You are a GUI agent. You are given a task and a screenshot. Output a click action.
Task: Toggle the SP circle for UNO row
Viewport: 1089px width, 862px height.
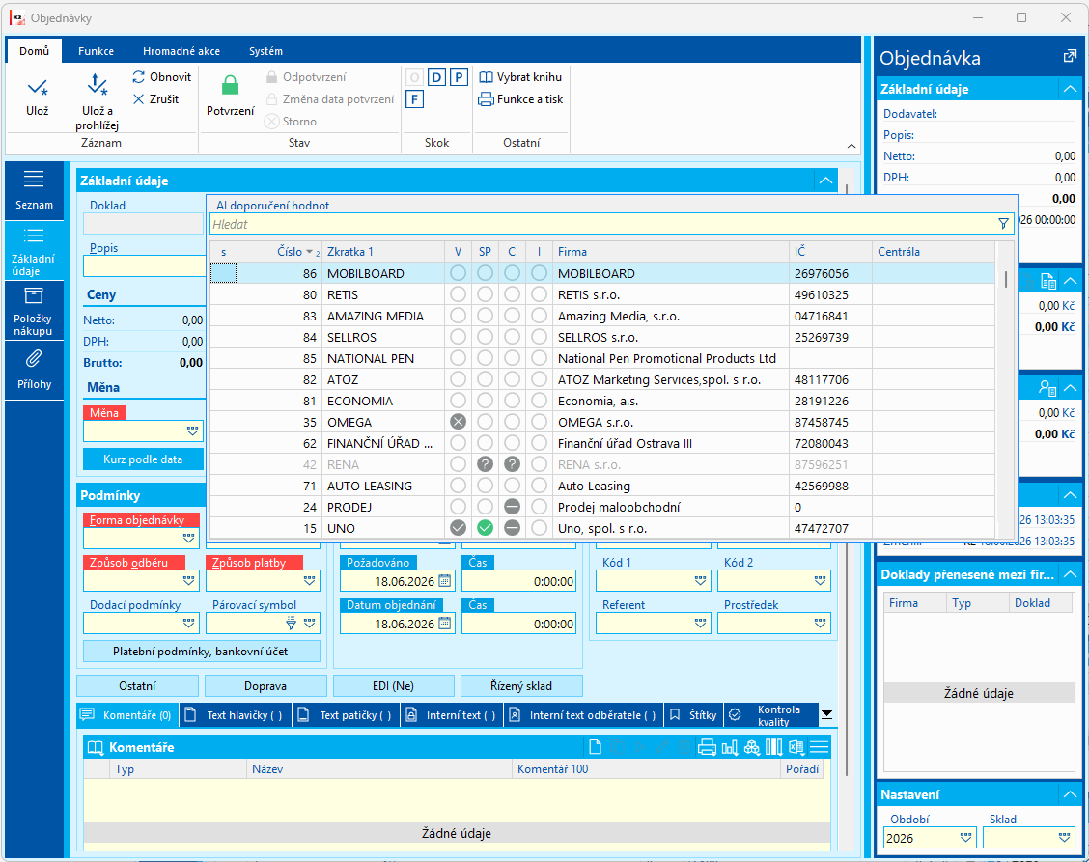click(x=485, y=528)
